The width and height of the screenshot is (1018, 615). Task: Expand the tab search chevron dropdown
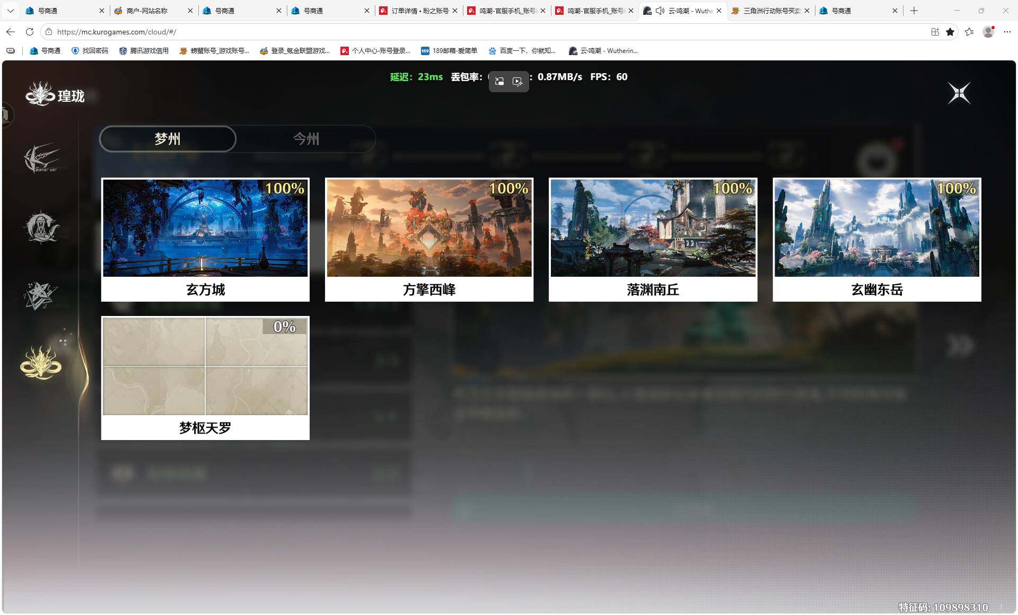(x=11, y=11)
